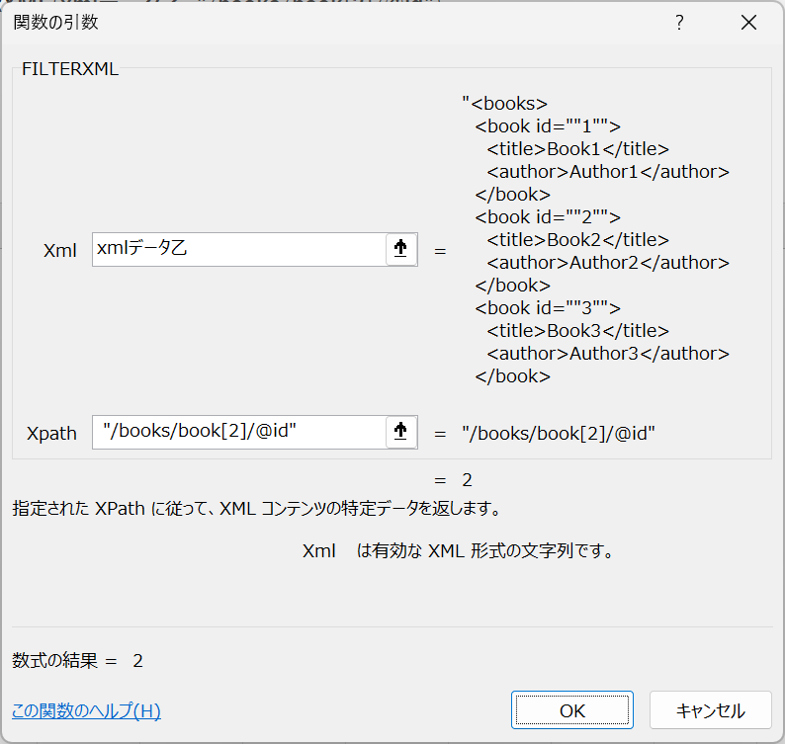Click the <author>Author3</author> preview line
Viewport: 785px width, 744px height.
pyautogui.click(x=608, y=354)
